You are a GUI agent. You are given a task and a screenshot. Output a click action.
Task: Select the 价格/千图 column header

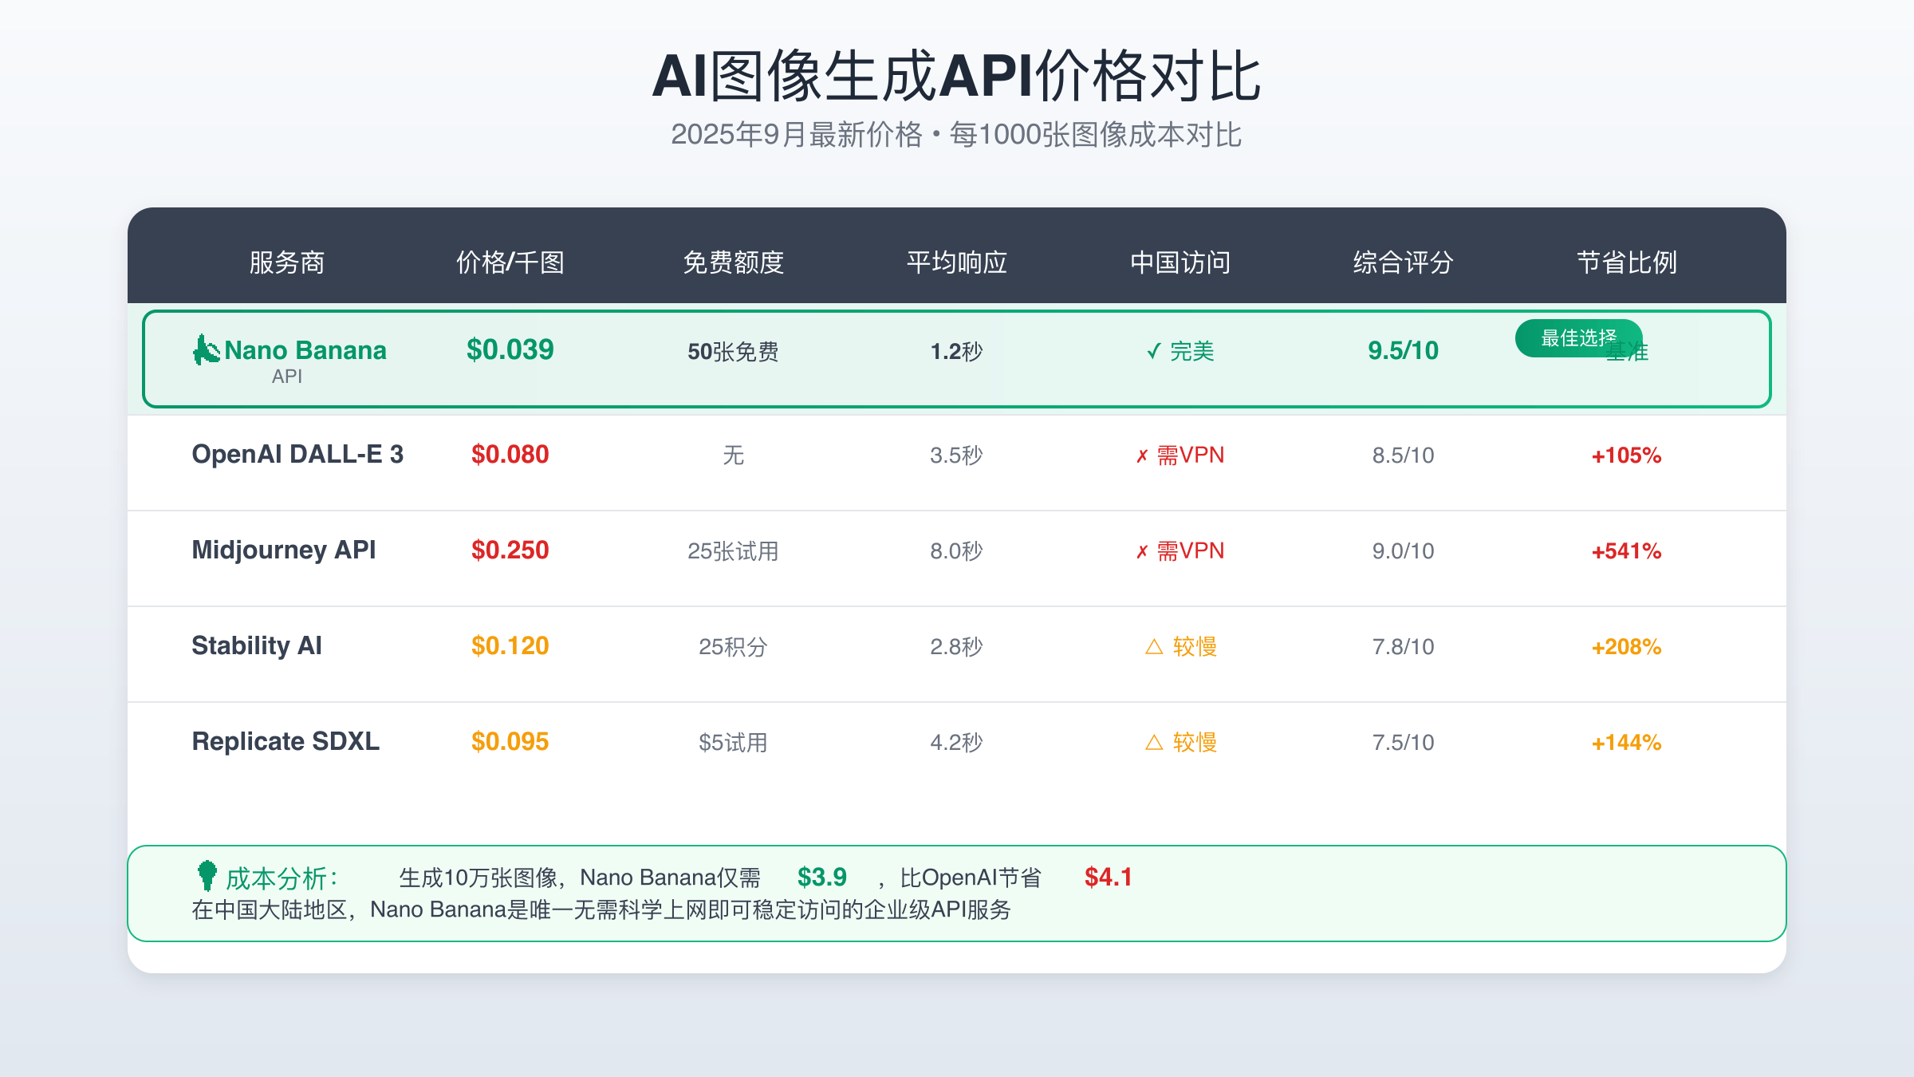click(510, 262)
